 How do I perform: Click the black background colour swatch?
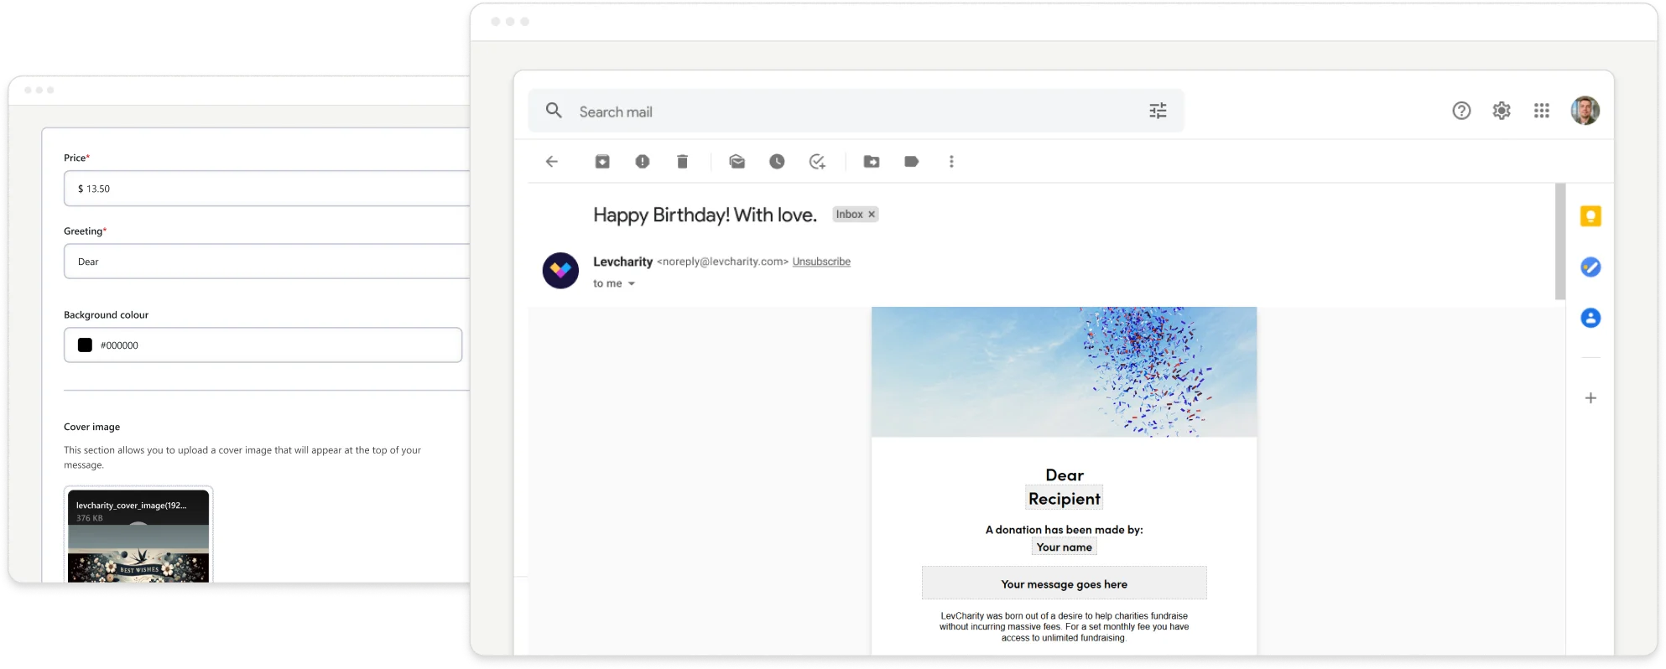(x=85, y=345)
